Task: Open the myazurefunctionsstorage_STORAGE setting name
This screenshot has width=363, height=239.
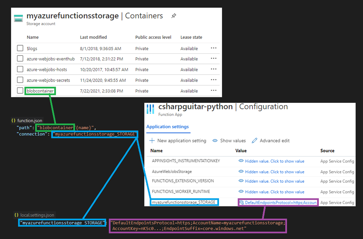Action: [184, 202]
